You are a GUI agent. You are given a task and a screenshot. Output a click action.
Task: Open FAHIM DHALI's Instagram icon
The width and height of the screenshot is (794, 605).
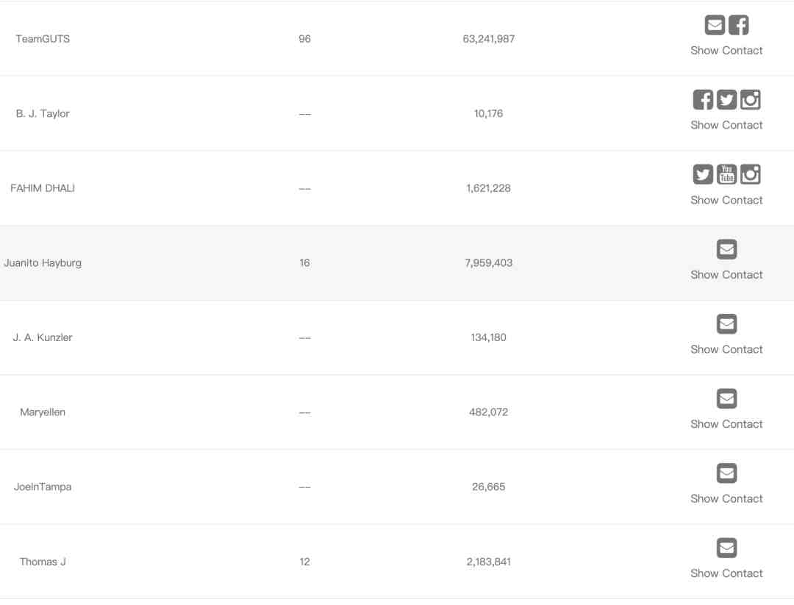pos(751,175)
